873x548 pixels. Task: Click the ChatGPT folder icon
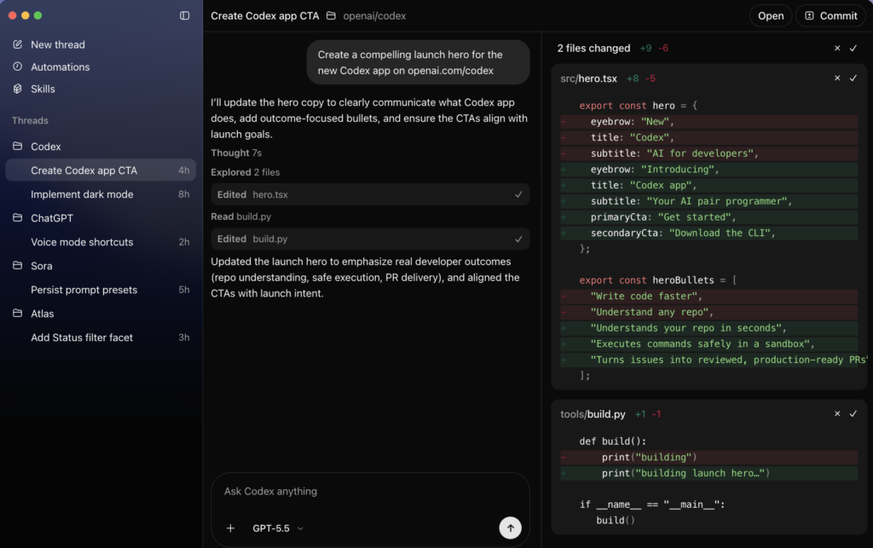coord(18,218)
